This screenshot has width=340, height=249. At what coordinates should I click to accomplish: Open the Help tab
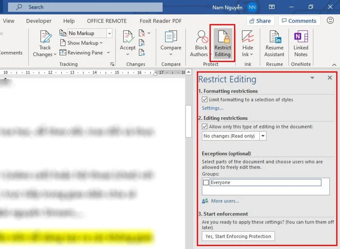pyautogui.click(x=69, y=21)
